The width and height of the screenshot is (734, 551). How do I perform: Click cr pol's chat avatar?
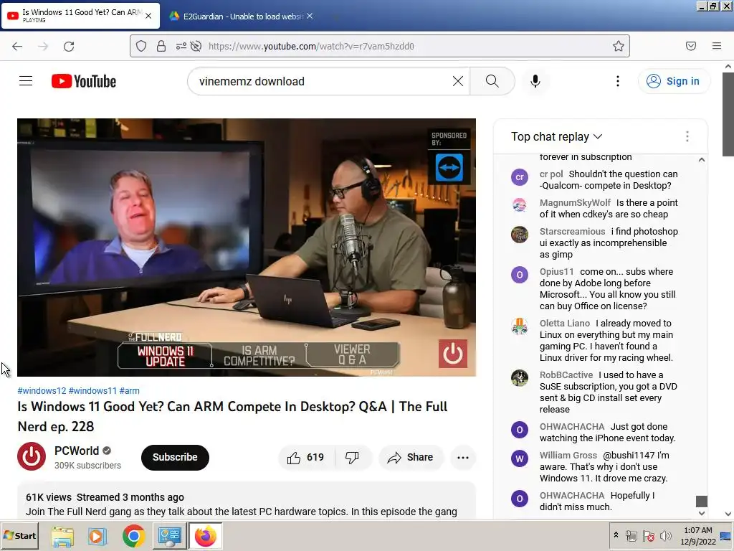pos(519,178)
